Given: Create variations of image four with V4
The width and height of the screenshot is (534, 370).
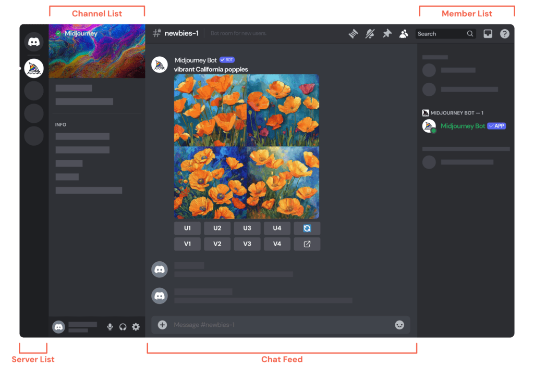Looking at the screenshot, I should click(x=277, y=244).
